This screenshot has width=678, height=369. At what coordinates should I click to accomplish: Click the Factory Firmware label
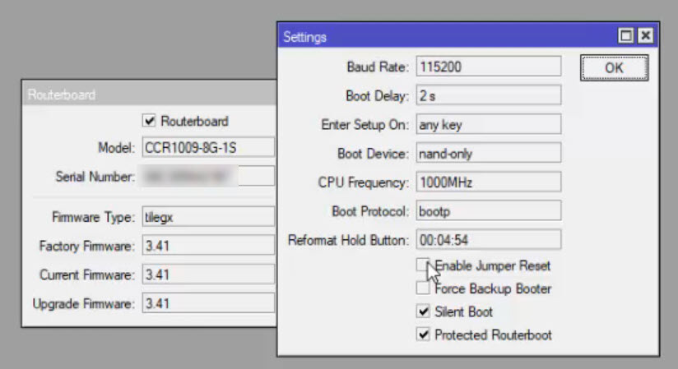[x=87, y=246]
